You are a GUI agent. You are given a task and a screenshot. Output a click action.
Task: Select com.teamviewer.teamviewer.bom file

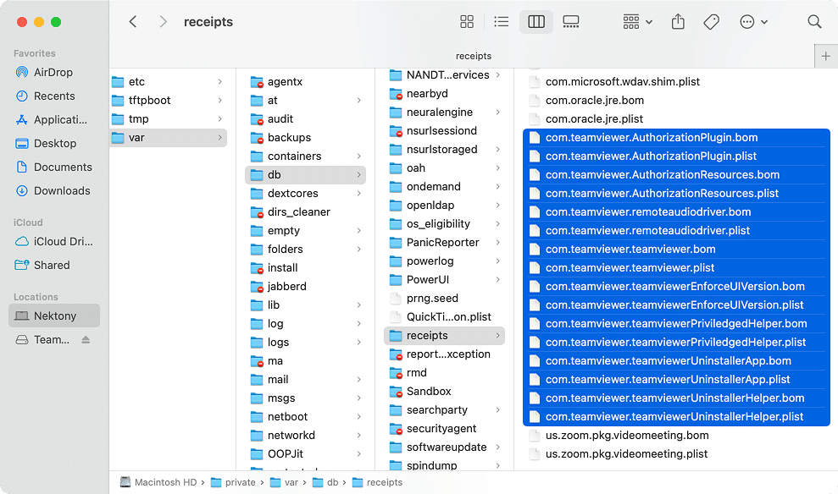tap(676, 250)
